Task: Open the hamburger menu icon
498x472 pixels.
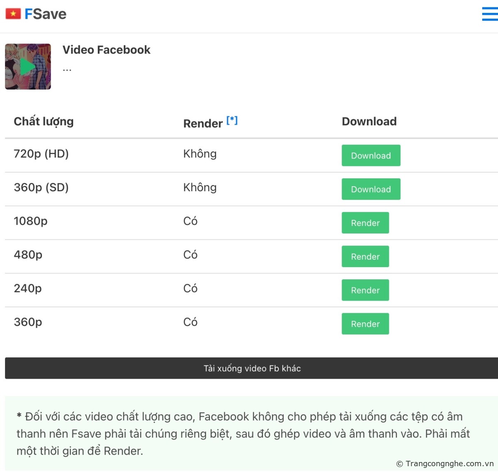Action: [x=490, y=14]
